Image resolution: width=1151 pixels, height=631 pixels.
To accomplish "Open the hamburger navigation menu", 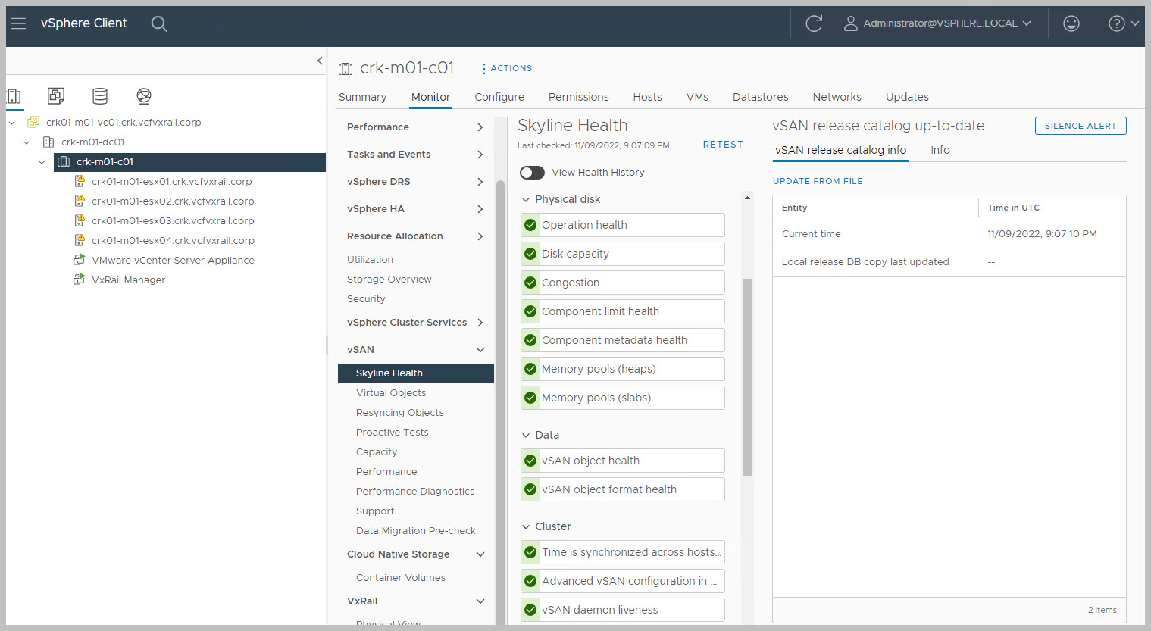I will [x=18, y=23].
